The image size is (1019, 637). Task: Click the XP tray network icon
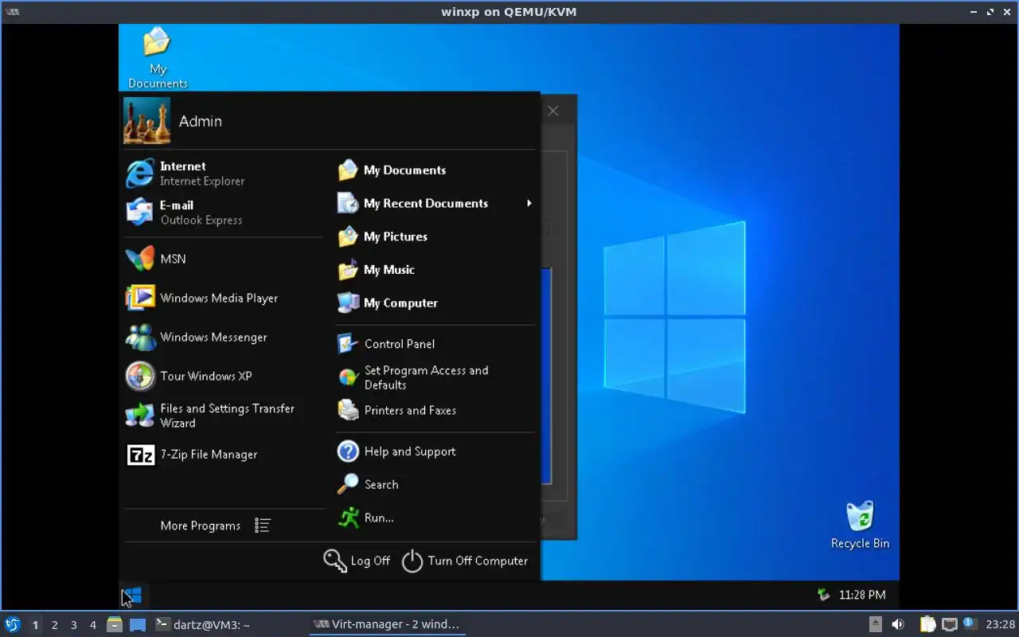pos(824,595)
